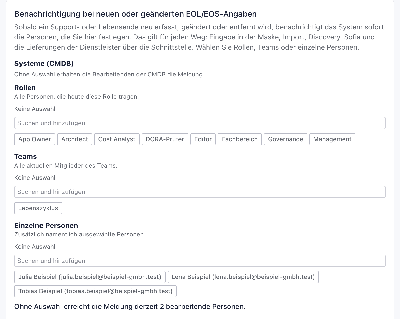The width and height of the screenshot is (400, 319).
Task: Click 'Alle aktuellen Mitglieder des Teams.' text
Action: 66,166
